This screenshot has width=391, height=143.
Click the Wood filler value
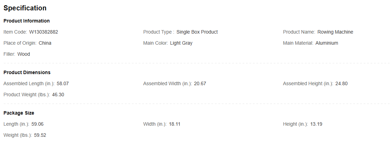coord(24,54)
